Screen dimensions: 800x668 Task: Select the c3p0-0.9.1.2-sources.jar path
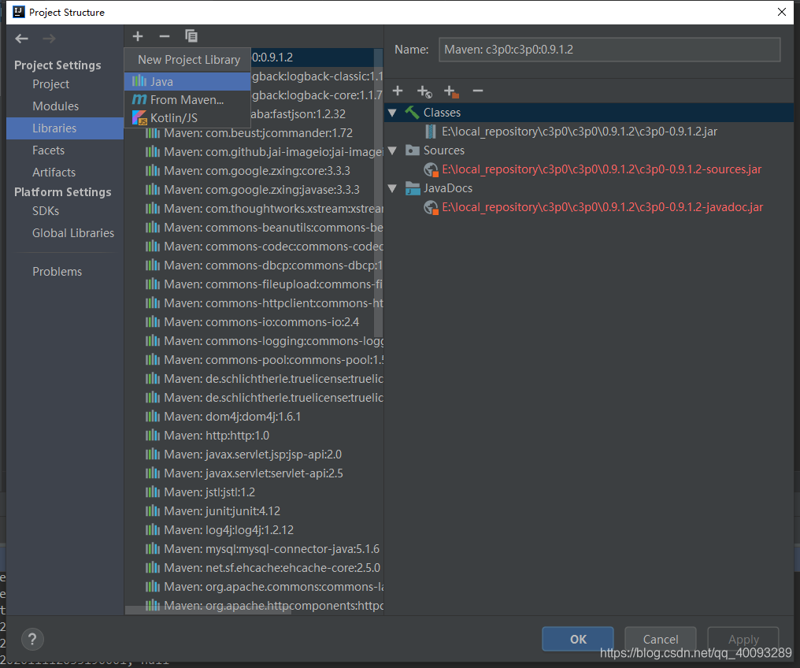602,169
